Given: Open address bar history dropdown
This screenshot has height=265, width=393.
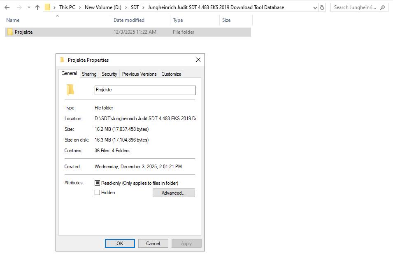Looking at the screenshot, I should click(315, 7).
